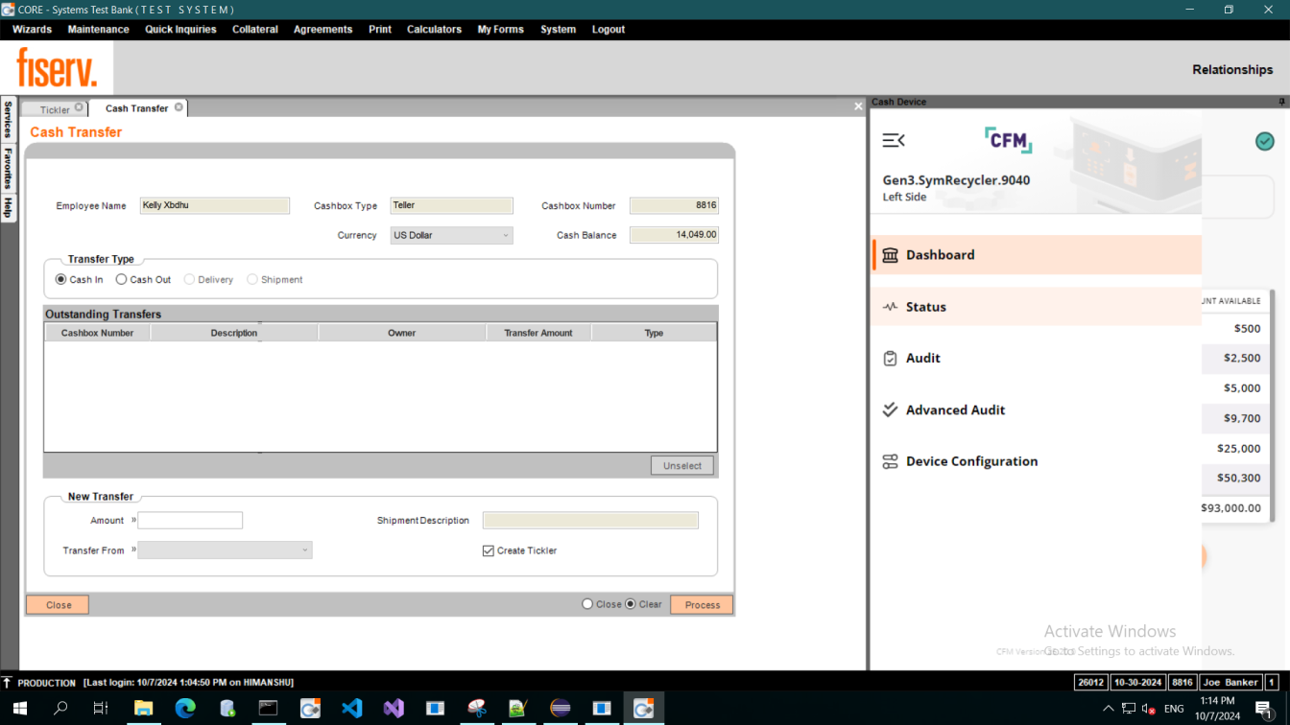Click the up arrow icon beside PRODUCTION
1290x725 pixels.
(8, 683)
